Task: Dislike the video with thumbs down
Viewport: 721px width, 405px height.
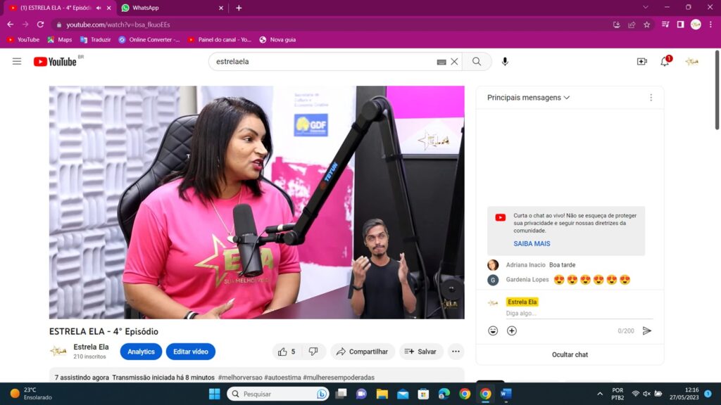Action: coord(313,352)
